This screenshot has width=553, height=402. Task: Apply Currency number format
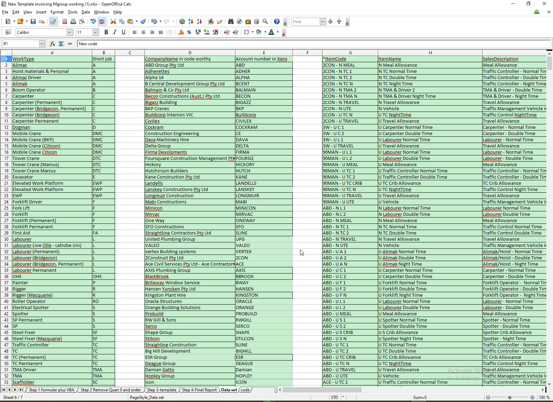click(x=181, y=32)
